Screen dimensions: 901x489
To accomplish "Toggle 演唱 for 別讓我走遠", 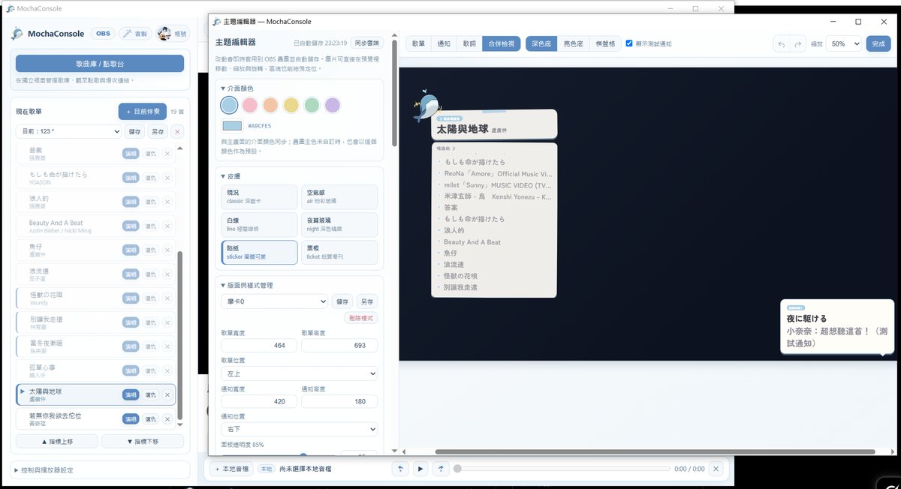I will coord(131,322).
